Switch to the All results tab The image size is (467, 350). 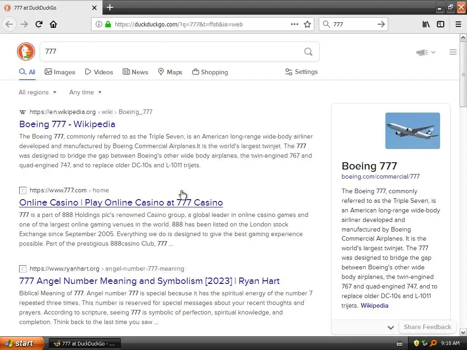coord(27,72)
